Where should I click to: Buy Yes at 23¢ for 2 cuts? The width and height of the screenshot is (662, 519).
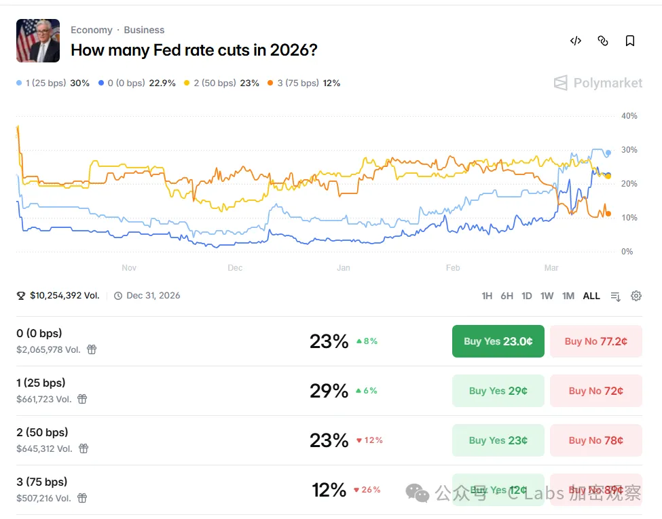point(498,440)
